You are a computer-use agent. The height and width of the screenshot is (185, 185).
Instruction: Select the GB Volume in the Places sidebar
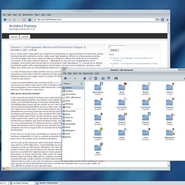pos(74,98)
